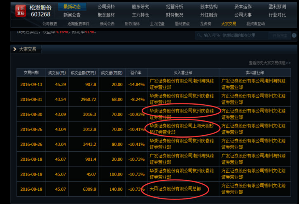Switch to 公司资料 tab
Viewport: 299px width, 204px height.
coord(106,7)
